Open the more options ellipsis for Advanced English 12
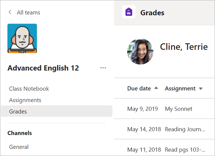This screenshot has width=215, height=156. pyautogui.click(x=103, y=68)
